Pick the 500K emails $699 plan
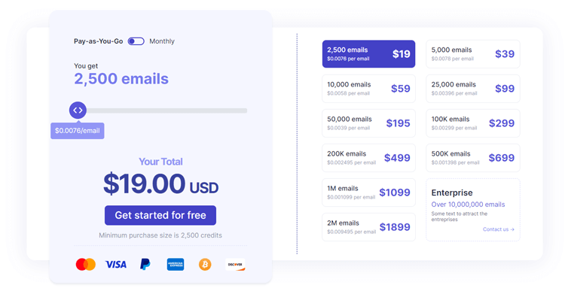The height and width of the screenshot is (291, 565). tap(473, 158)
